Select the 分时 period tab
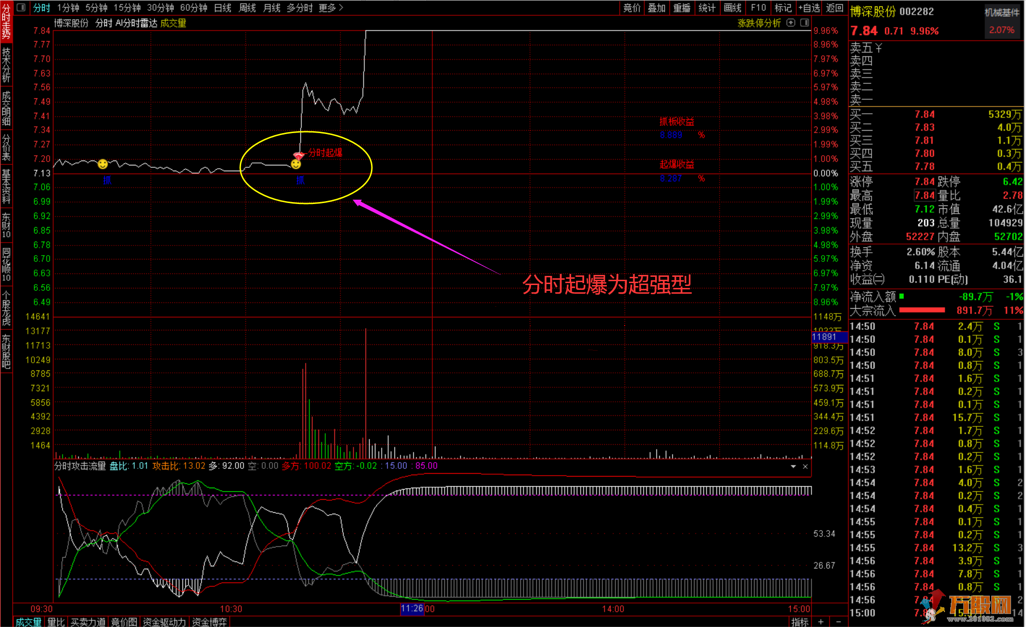Viewport: 1026px width, 627px height. point(41,8)
